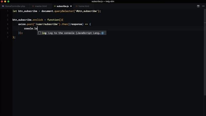
Task: Click the JS file icon on subscribe.js tab
Action: point(55,6)
